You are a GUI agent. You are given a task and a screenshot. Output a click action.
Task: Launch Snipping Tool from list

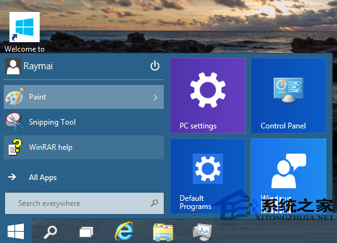pyautogui.click(x=84, y=122)
